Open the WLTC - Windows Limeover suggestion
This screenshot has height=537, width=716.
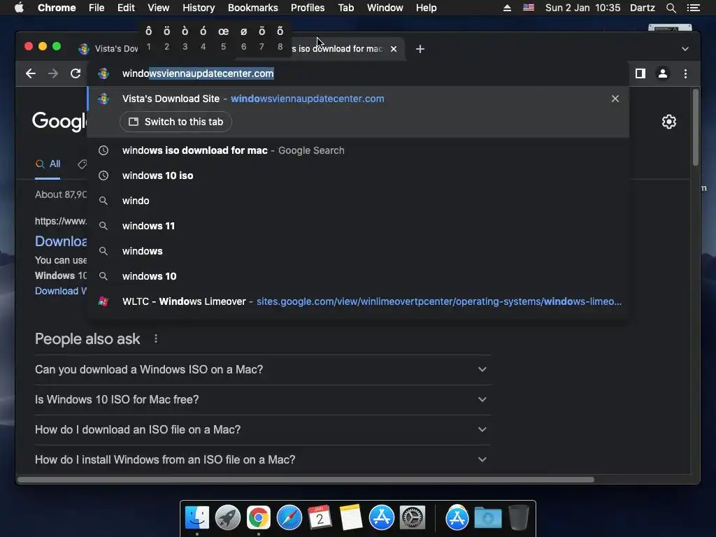358,301
